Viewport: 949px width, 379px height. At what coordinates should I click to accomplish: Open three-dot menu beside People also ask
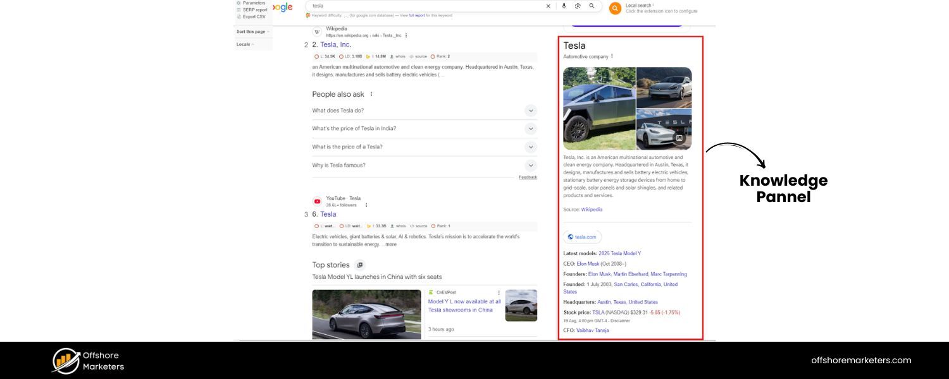pyautogui.click(x=371, y=94)
